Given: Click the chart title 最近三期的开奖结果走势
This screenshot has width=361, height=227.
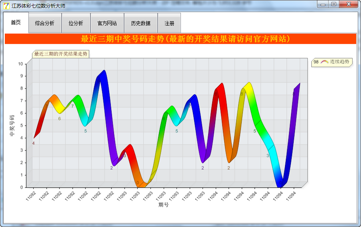Looking at the screenshot, I should pyautogui.click(x=61, y=54).
